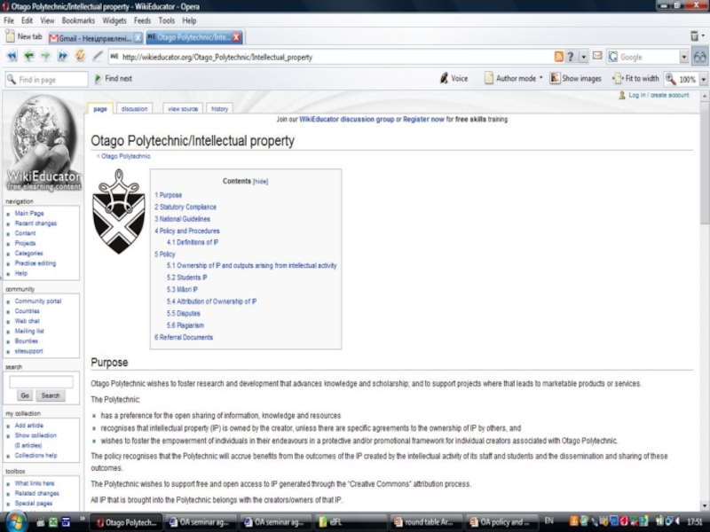Click the Find next button
The width and height of the screenshot is (710, 532).
pos(114,78)
